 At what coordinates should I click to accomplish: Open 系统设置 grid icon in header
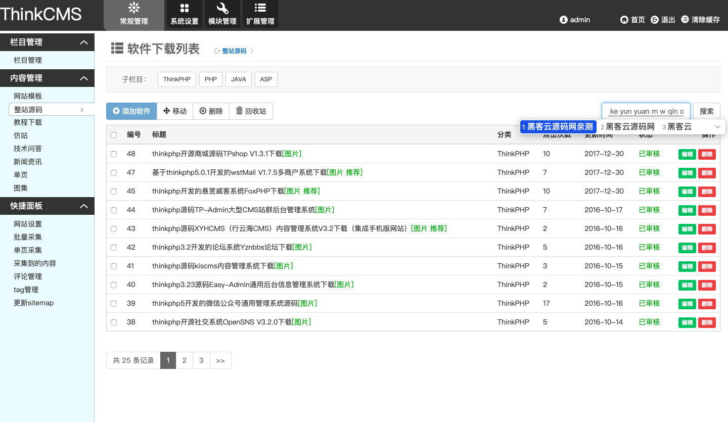pyautogui.click(x=185, y=8)
